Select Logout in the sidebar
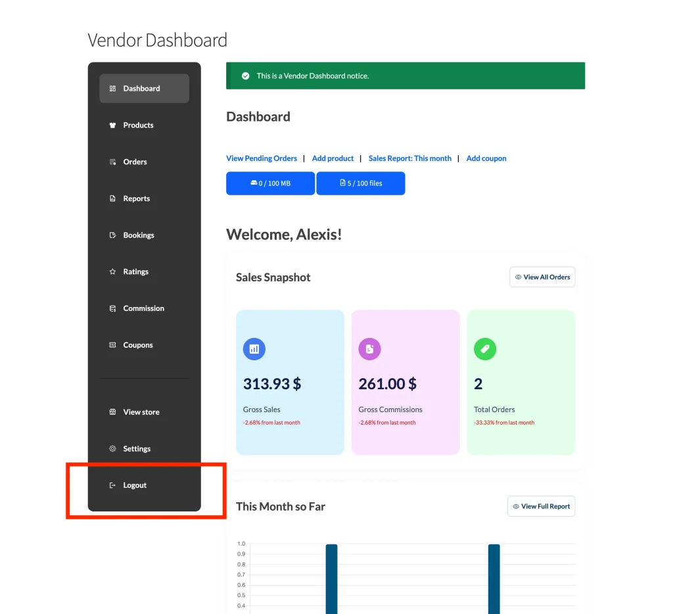This screenshot has width=673, height=614. pos(144,485)
